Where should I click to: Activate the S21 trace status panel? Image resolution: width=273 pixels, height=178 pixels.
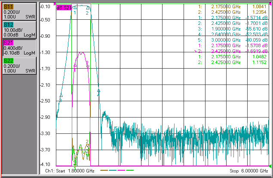pos(19,48)
